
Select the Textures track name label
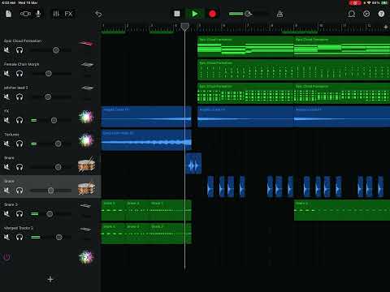(11, 135)
